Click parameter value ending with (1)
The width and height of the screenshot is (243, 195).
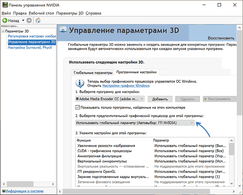[187, 177]
